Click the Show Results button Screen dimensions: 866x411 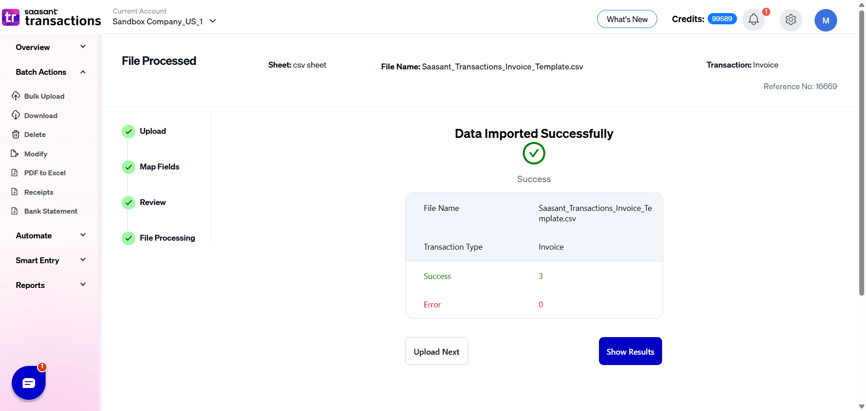click(630, 352)
